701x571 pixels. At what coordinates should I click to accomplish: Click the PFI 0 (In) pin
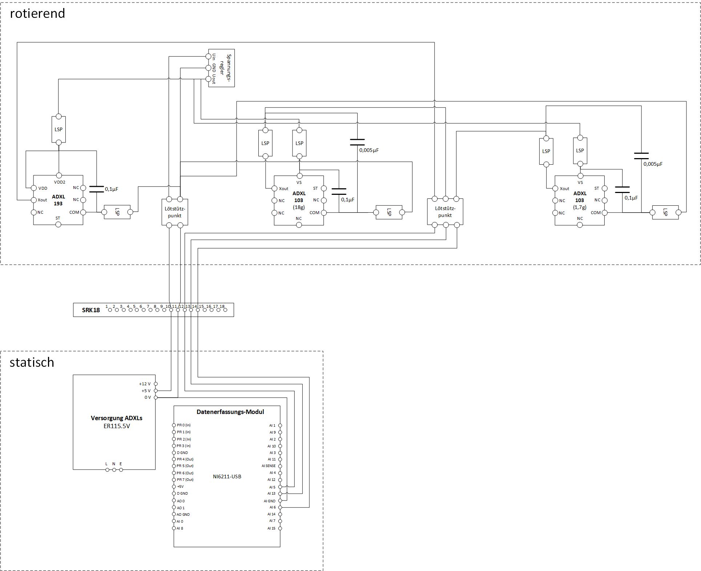pyautogui.click(x=174, y=425)
